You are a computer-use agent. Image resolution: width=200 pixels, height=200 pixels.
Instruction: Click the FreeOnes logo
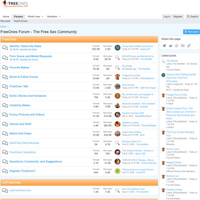15,4
